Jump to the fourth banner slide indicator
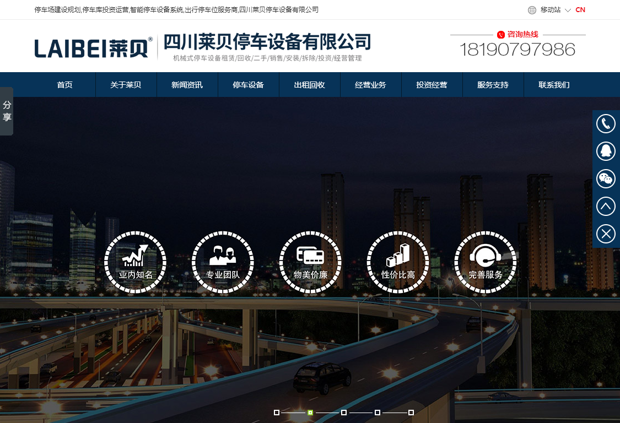The height and width of the screenshot is (423, 620). click(x=378, y=413)
